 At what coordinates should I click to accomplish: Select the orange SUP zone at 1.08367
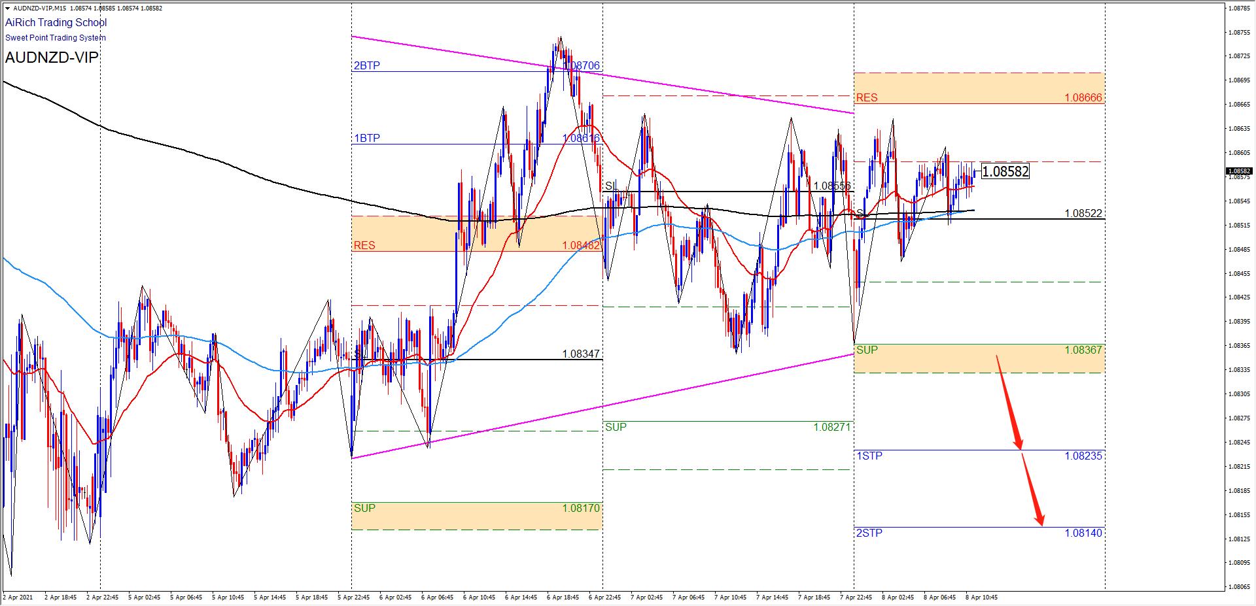979,359
